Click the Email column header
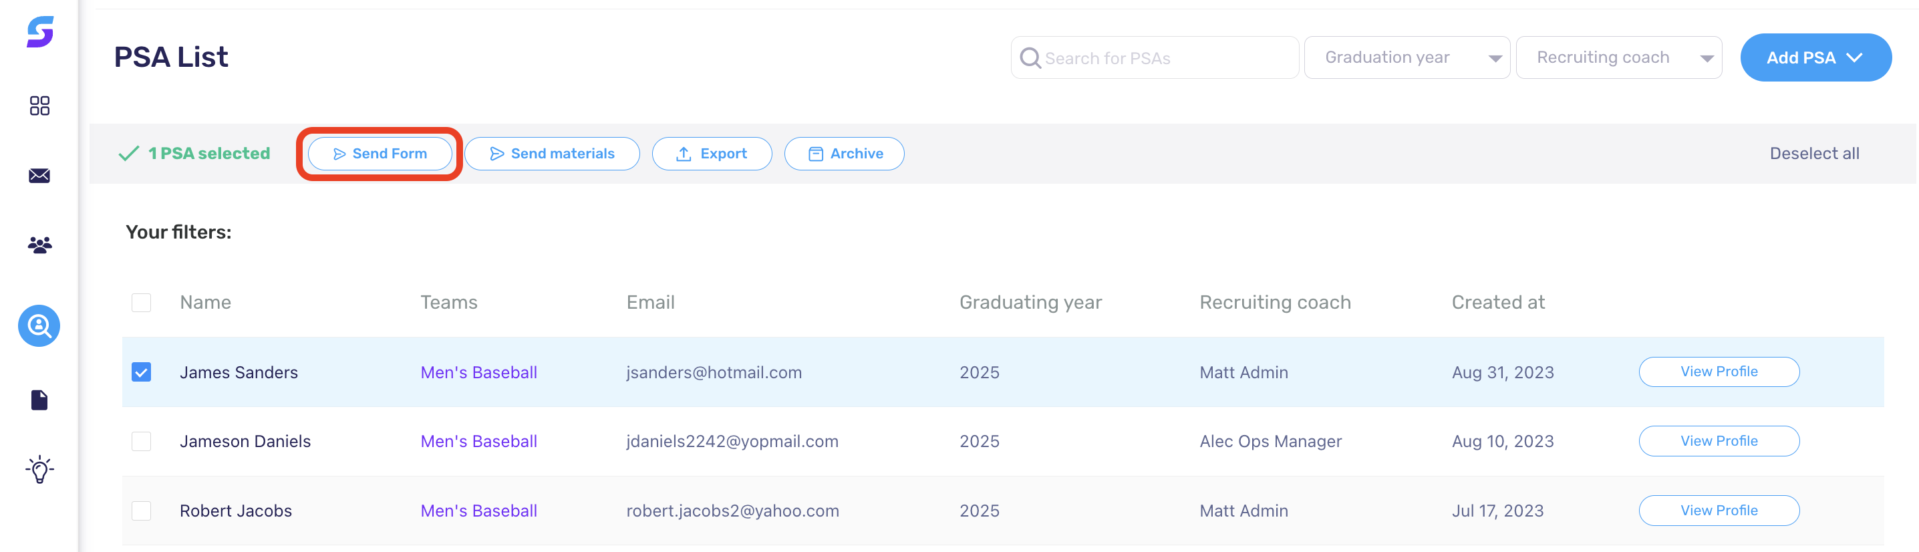 click(x=650, y=303)
